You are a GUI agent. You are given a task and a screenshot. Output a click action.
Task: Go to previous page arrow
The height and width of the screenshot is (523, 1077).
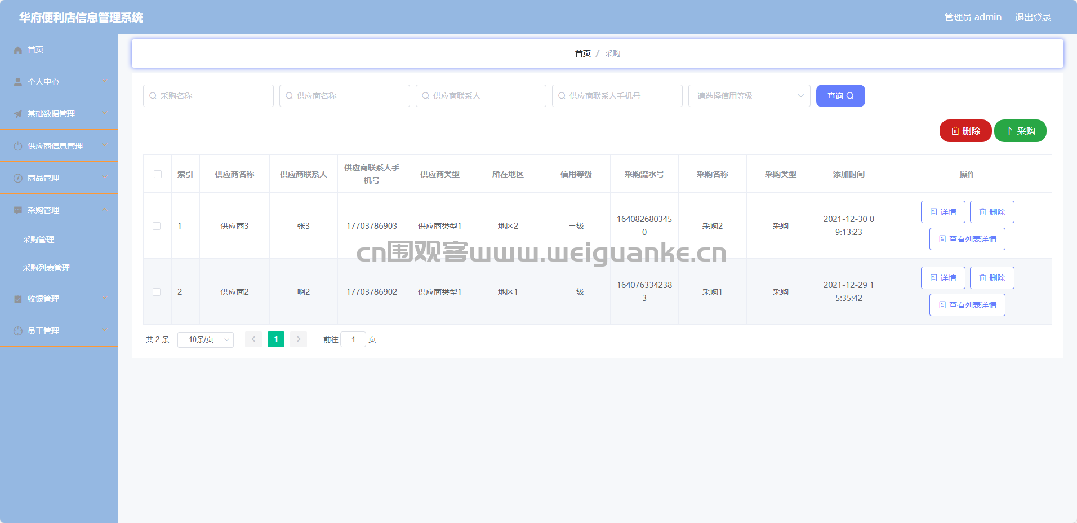tap(253, 339)
